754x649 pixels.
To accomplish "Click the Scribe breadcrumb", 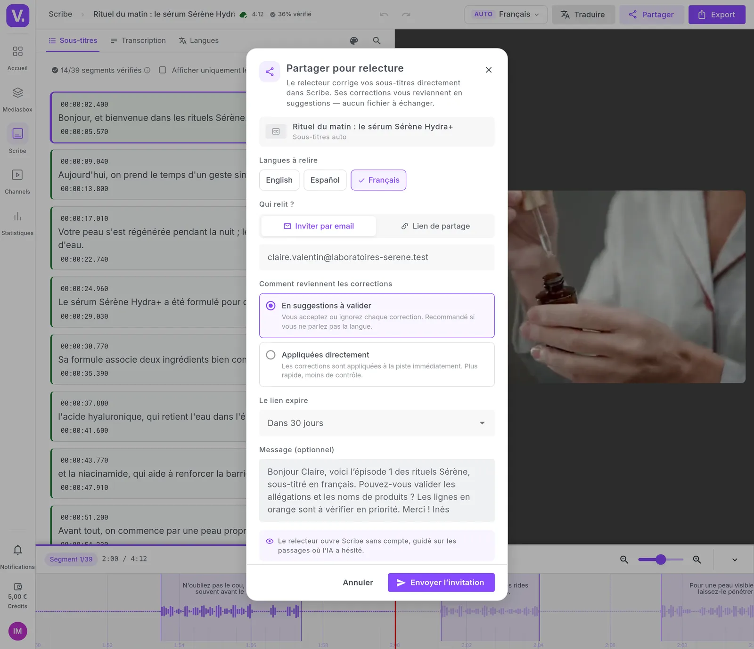I will tap(60, 14).
